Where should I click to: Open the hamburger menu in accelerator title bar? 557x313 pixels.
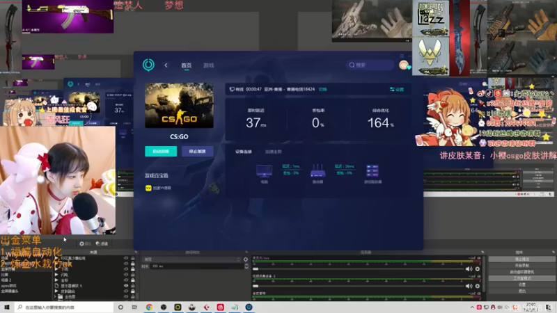(x=402, y=56)
